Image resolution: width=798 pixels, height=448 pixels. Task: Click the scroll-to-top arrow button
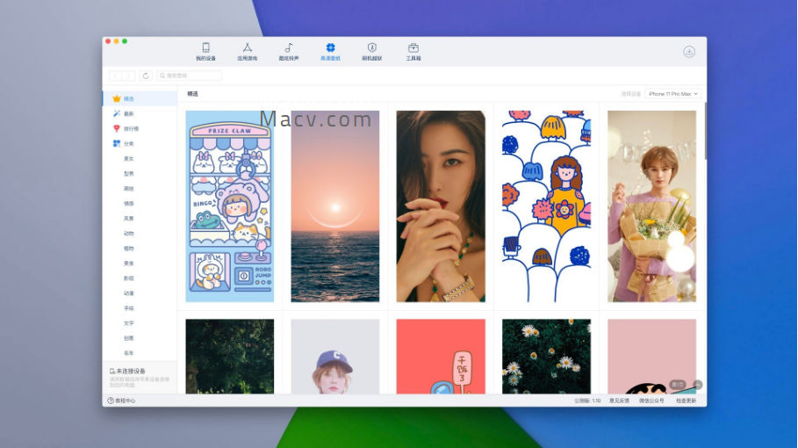pyautogui.click(x=698, y=385)
